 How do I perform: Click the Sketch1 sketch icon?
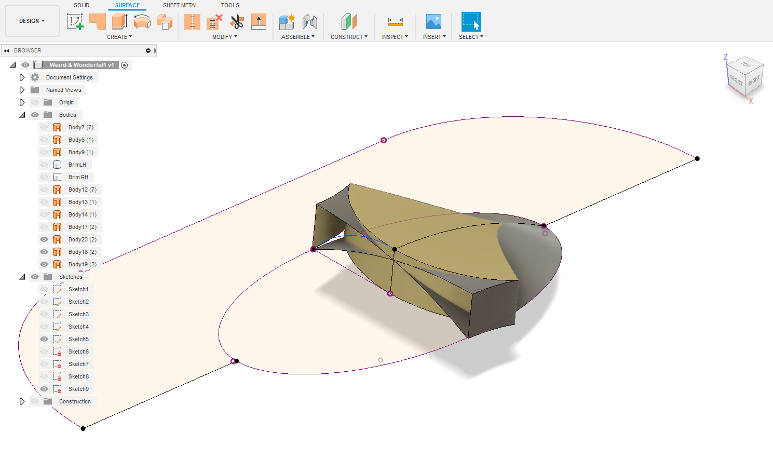tap(57, 289)
